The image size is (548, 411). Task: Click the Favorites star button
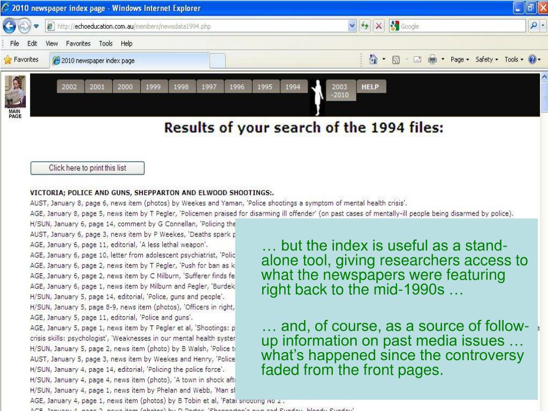[x=21, y=60]
